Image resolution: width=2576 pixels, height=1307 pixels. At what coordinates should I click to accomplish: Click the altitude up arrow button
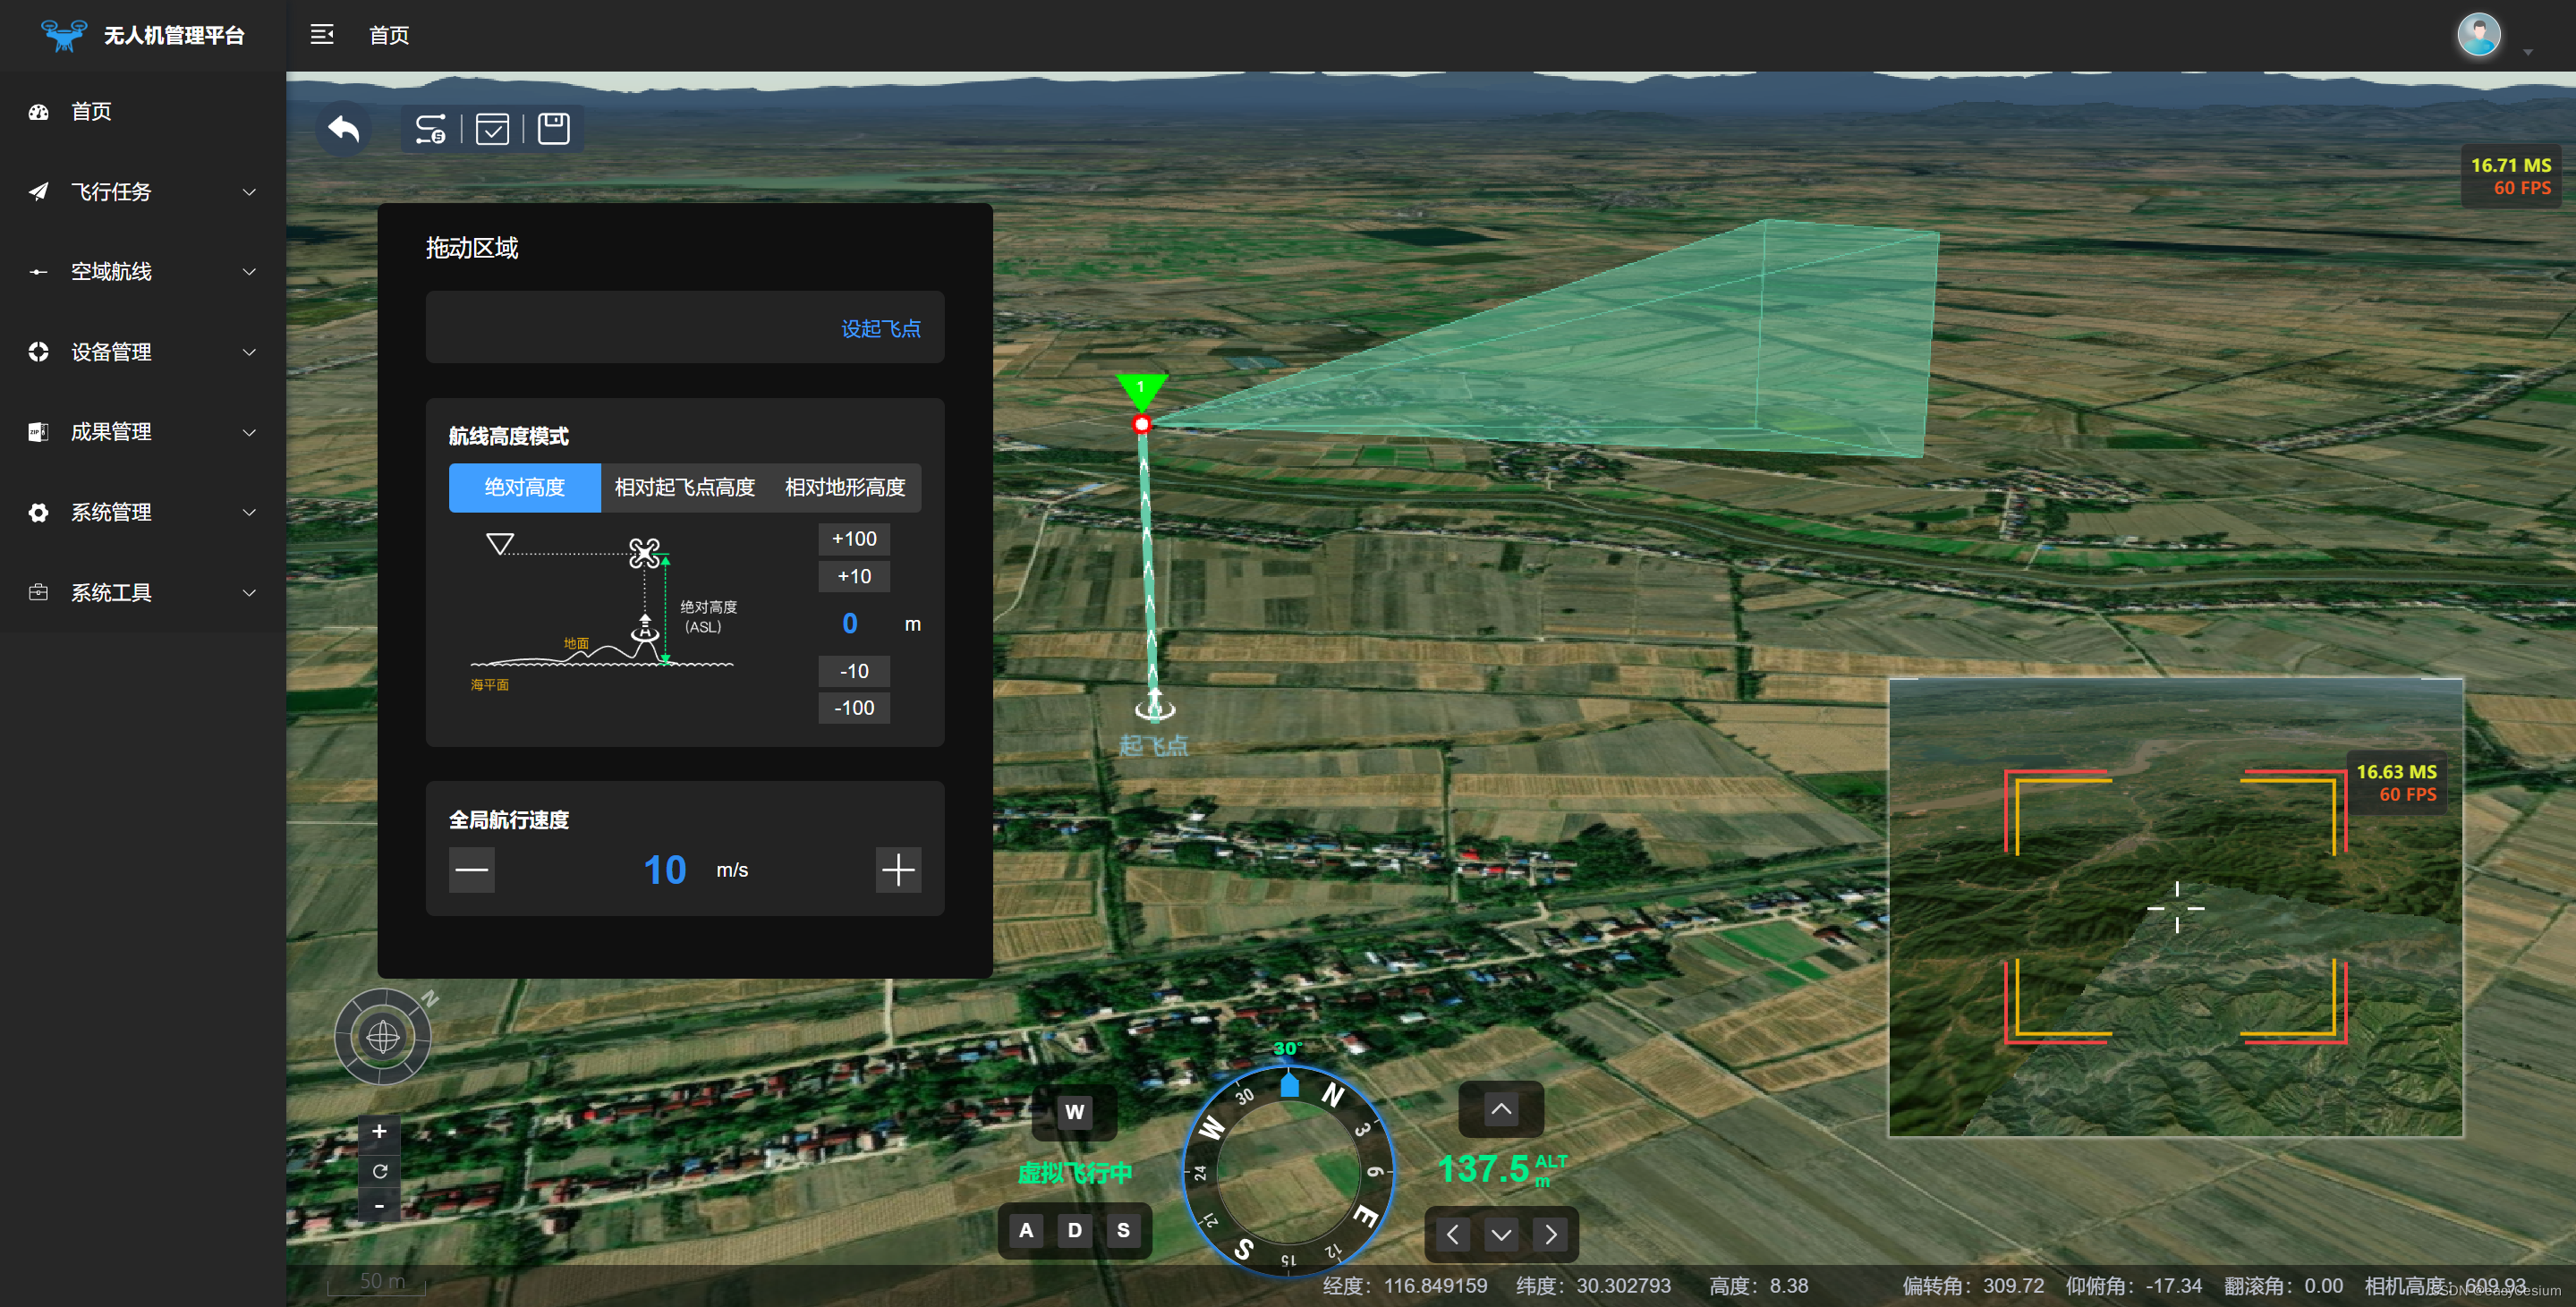pyautogui.click(x=1500, y=1109)
